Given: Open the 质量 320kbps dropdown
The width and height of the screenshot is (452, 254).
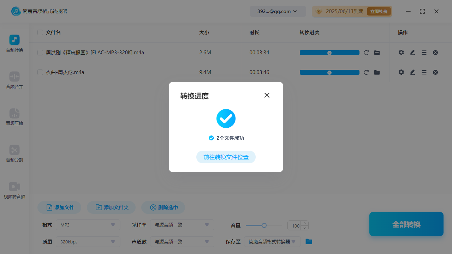Looking at the screenshot, I should (88, 242).
